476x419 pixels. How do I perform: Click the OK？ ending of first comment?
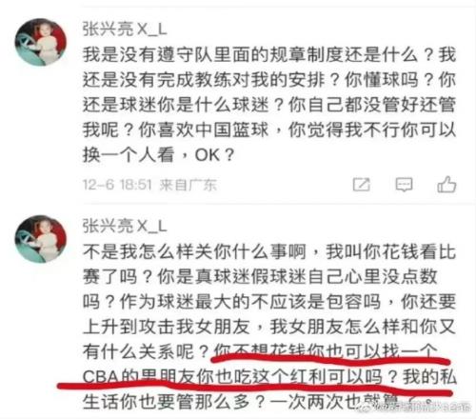click(214, 155)
